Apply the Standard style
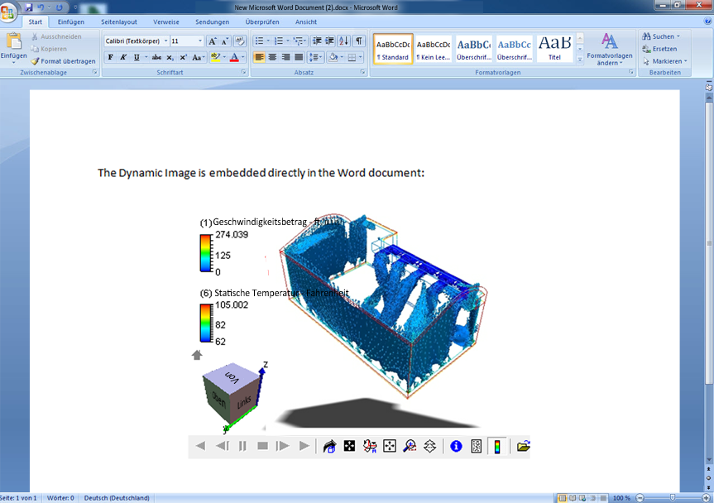This screenshot has width=714, height=503. point(393,49)
